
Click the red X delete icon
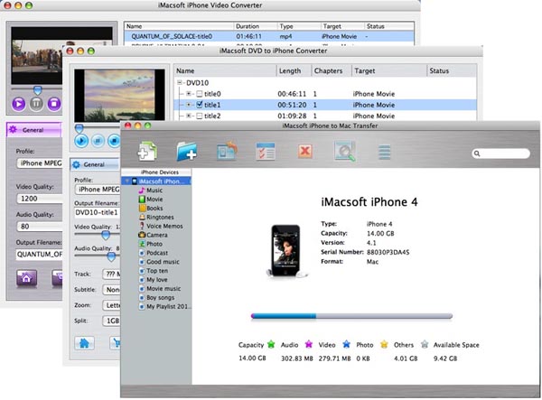click(x=304, y=151)
